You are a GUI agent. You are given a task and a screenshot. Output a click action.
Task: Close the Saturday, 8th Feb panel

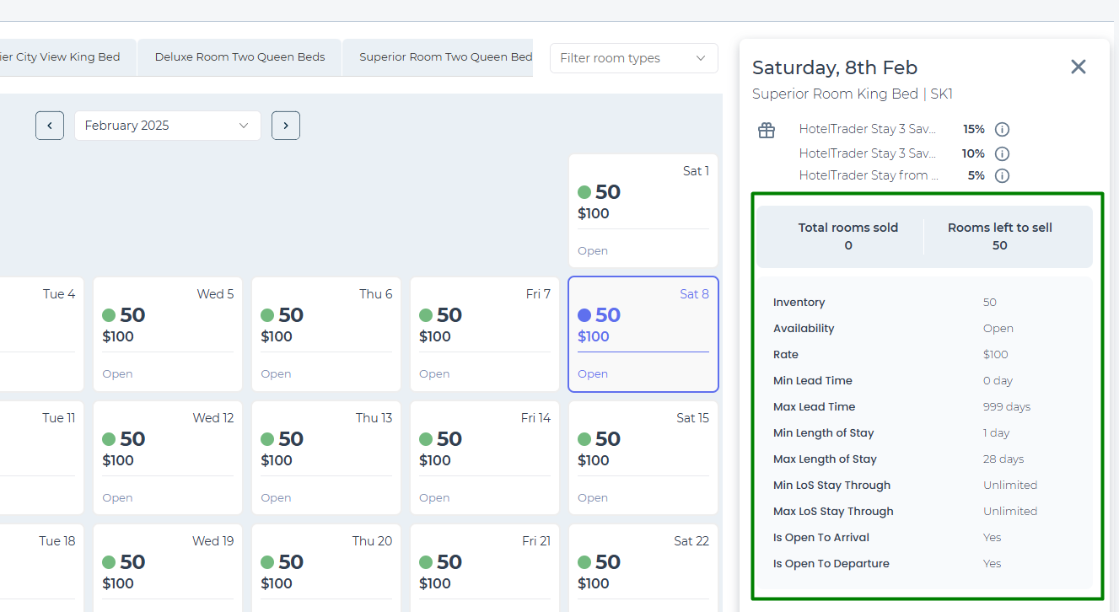[1078, 67]
